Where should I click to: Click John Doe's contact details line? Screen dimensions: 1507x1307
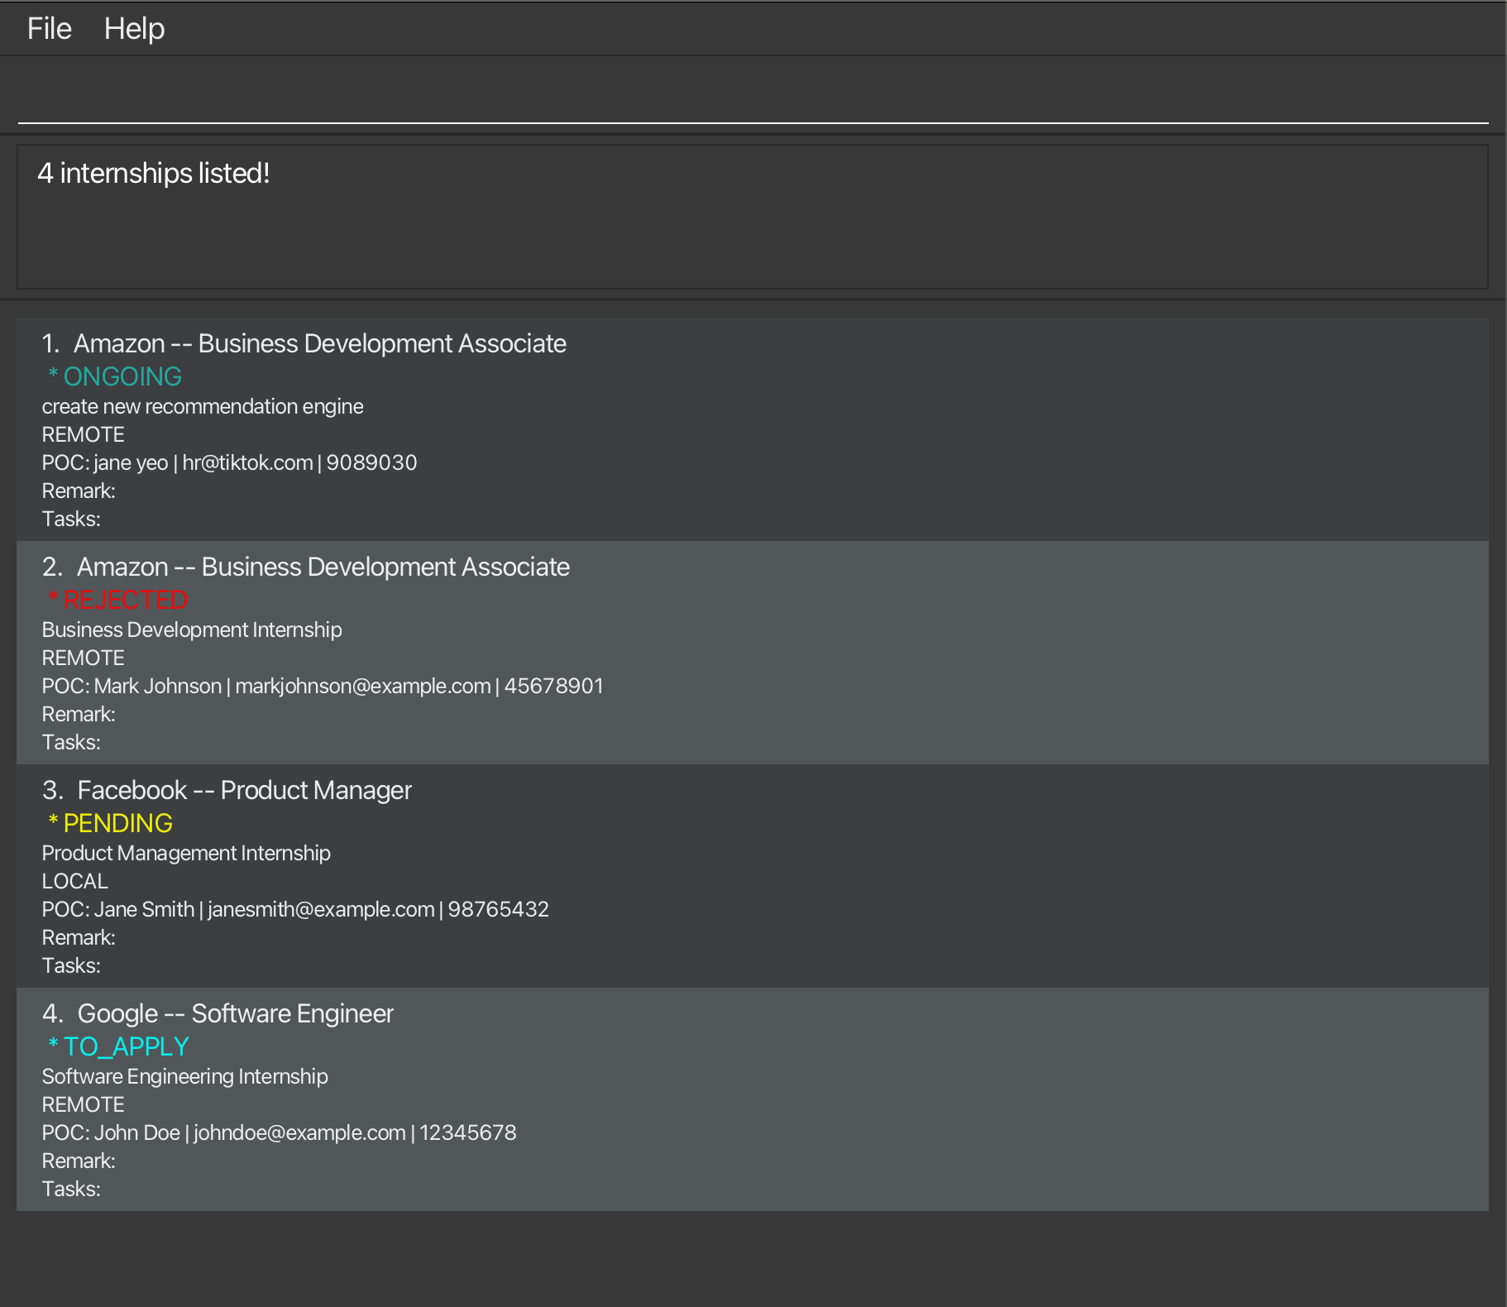click(x=279, y=1132)
